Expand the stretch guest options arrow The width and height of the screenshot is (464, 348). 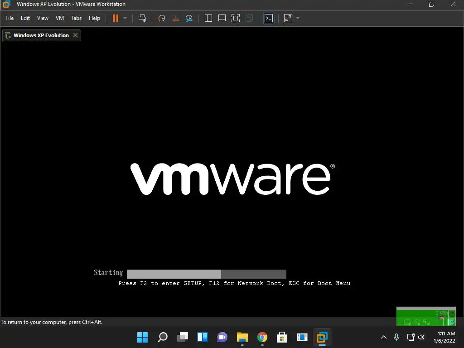[298, 18]
